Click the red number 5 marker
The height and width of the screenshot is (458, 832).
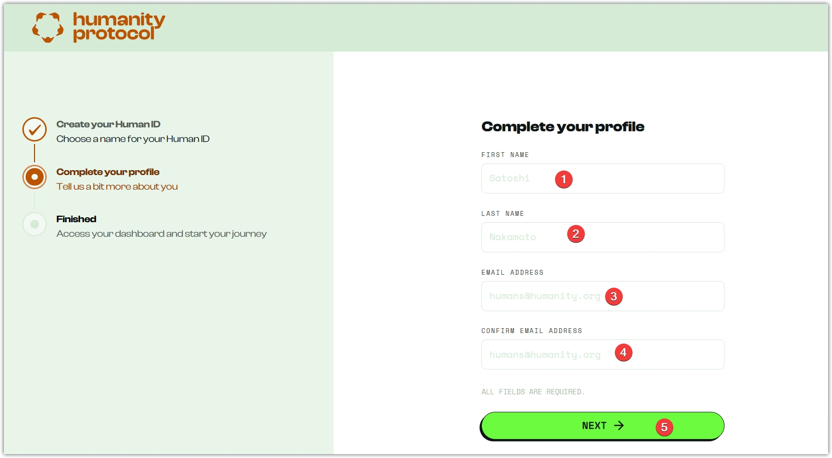click(x=664, y=427)
